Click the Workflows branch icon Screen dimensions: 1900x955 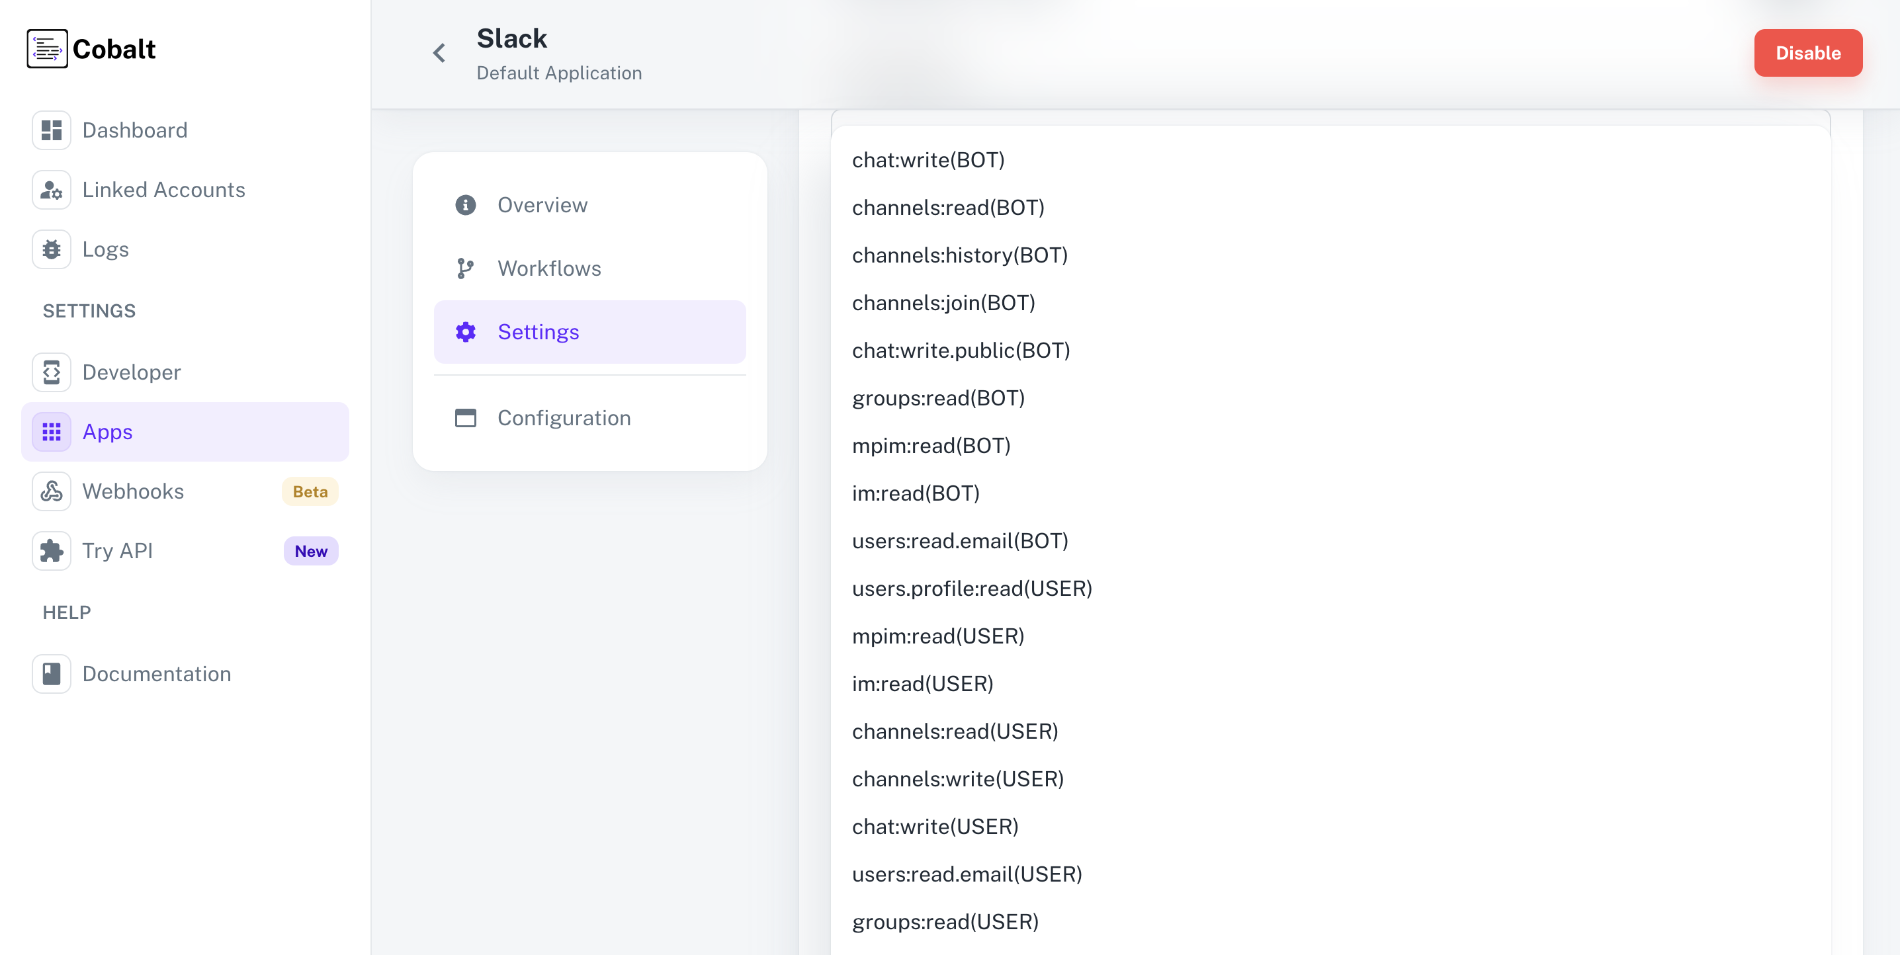(466, 269)
